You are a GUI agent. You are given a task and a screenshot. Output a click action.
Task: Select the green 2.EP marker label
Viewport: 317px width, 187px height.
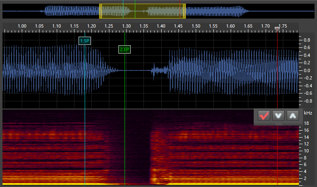coord(125,49)
